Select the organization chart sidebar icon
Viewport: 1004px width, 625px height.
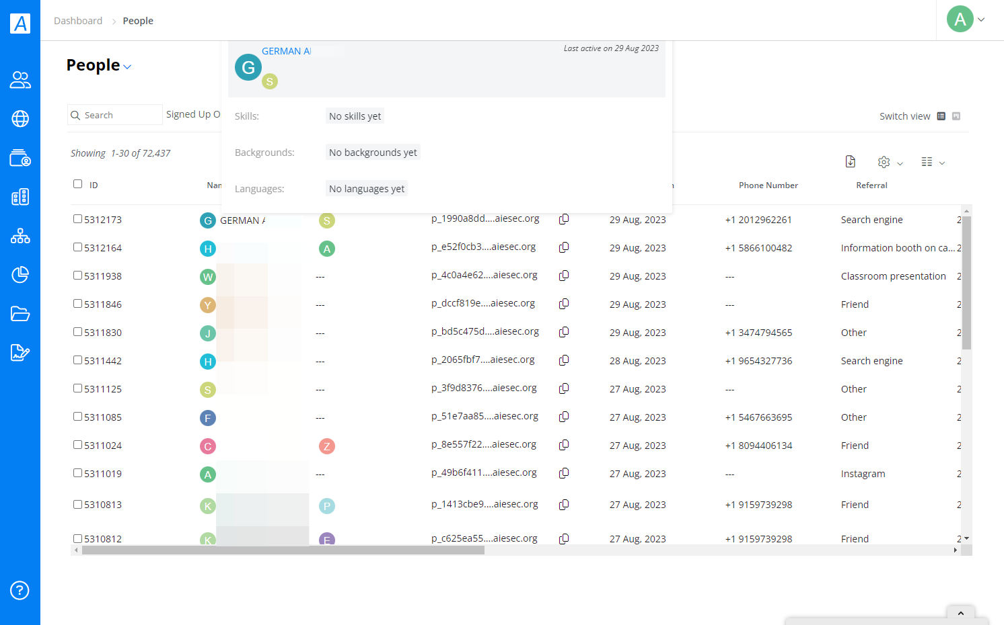tap(20, 236)
